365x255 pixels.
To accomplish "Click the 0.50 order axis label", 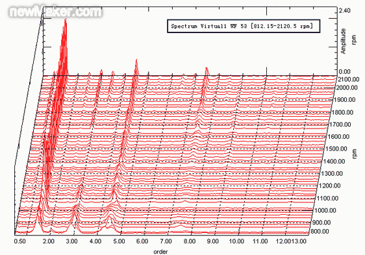I will [20, 241].
